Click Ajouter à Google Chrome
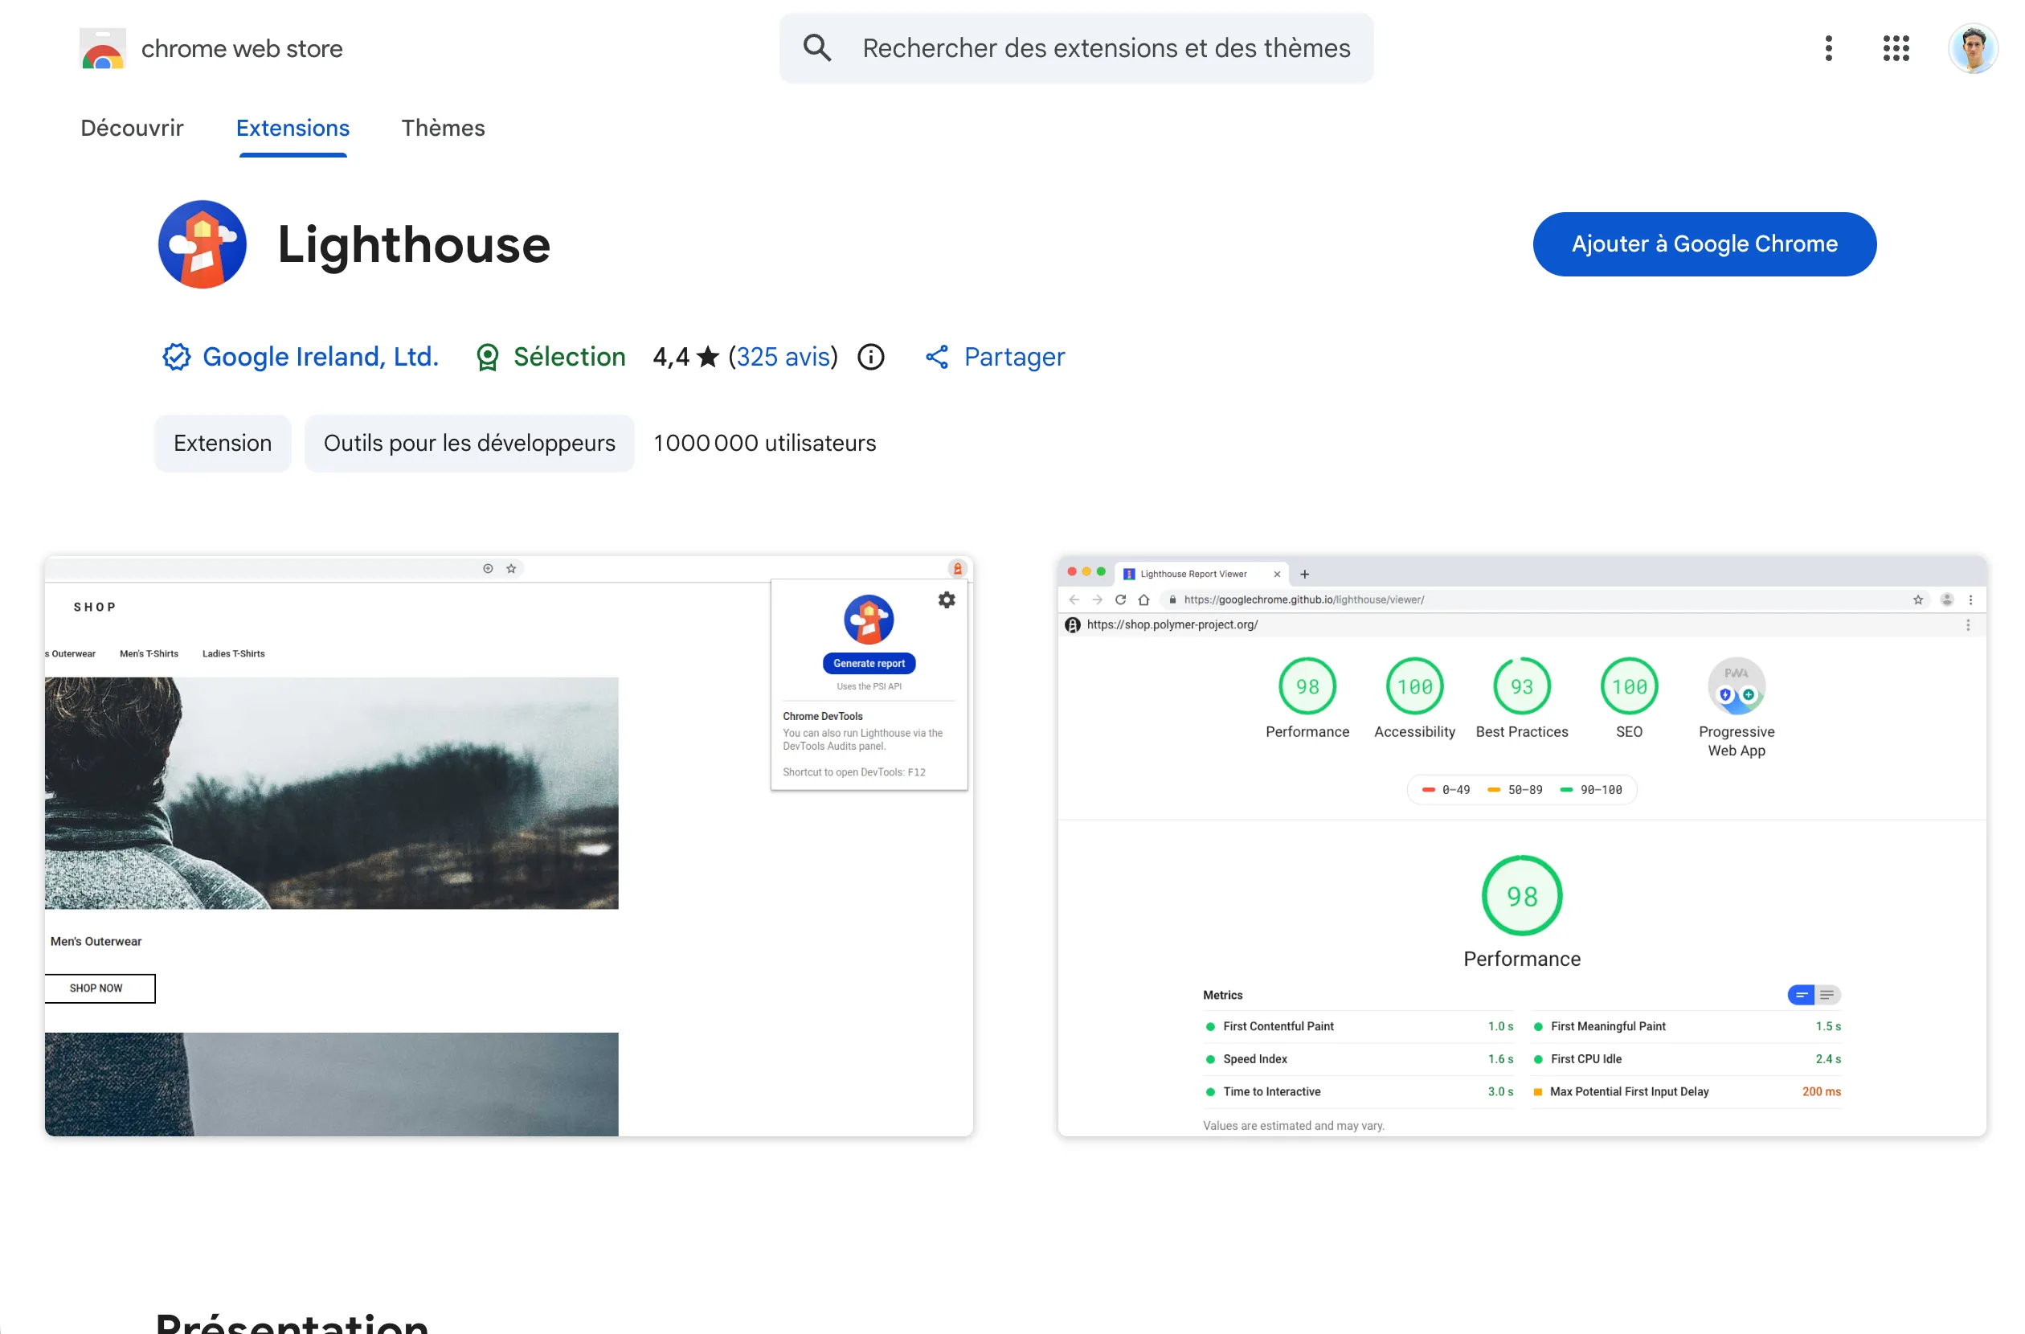 pyautogui.click(x=1704, y=244)
